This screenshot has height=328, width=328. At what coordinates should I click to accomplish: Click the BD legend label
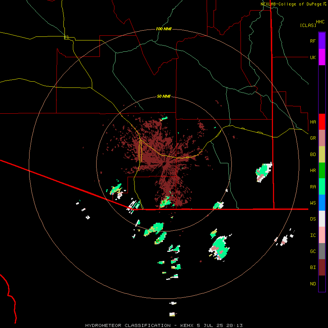(x=313, y=154)
